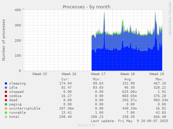Click the 'paging' legend label
This screenshot has width=173, height=129.
point(15,104)
